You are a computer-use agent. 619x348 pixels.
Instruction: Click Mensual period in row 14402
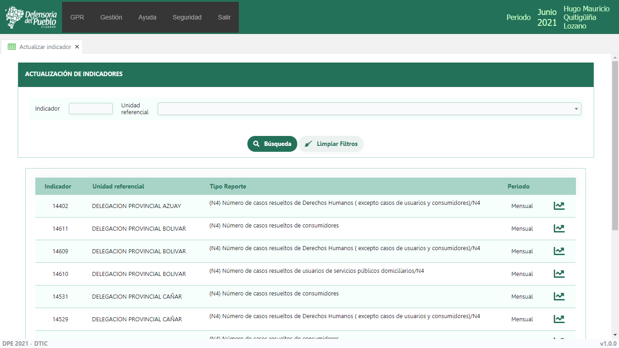(x=522, y=206)
